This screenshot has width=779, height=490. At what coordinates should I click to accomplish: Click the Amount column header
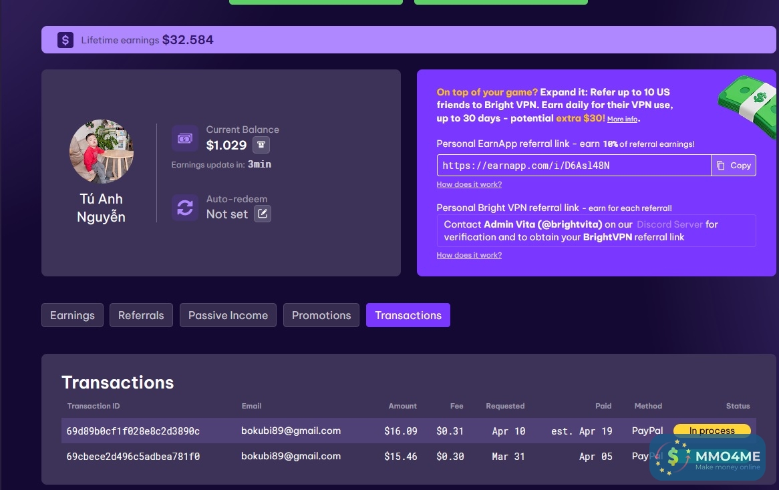pyautogui.click(x=402, y=406)
